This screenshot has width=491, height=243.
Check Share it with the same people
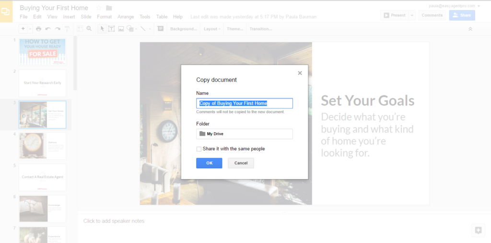(x=199, y=149)
